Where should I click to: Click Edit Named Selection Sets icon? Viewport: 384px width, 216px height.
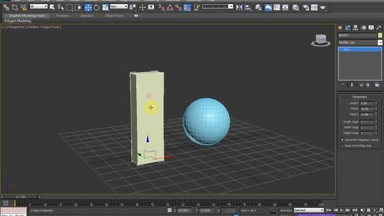click(x=197, y=8)
